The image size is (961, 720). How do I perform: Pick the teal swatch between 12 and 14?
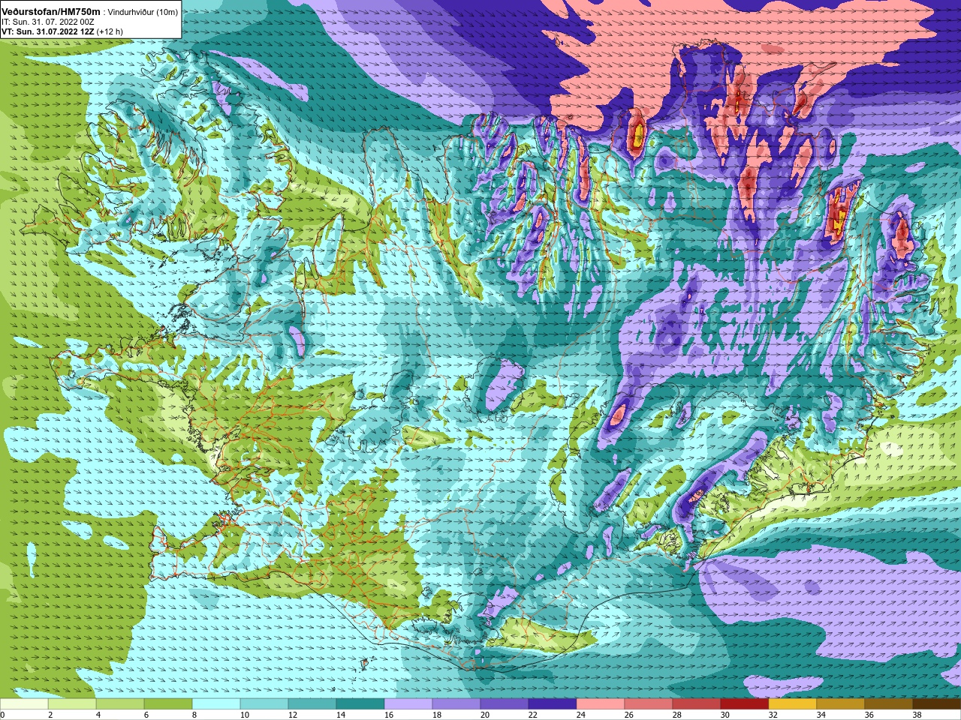[312, 703]
